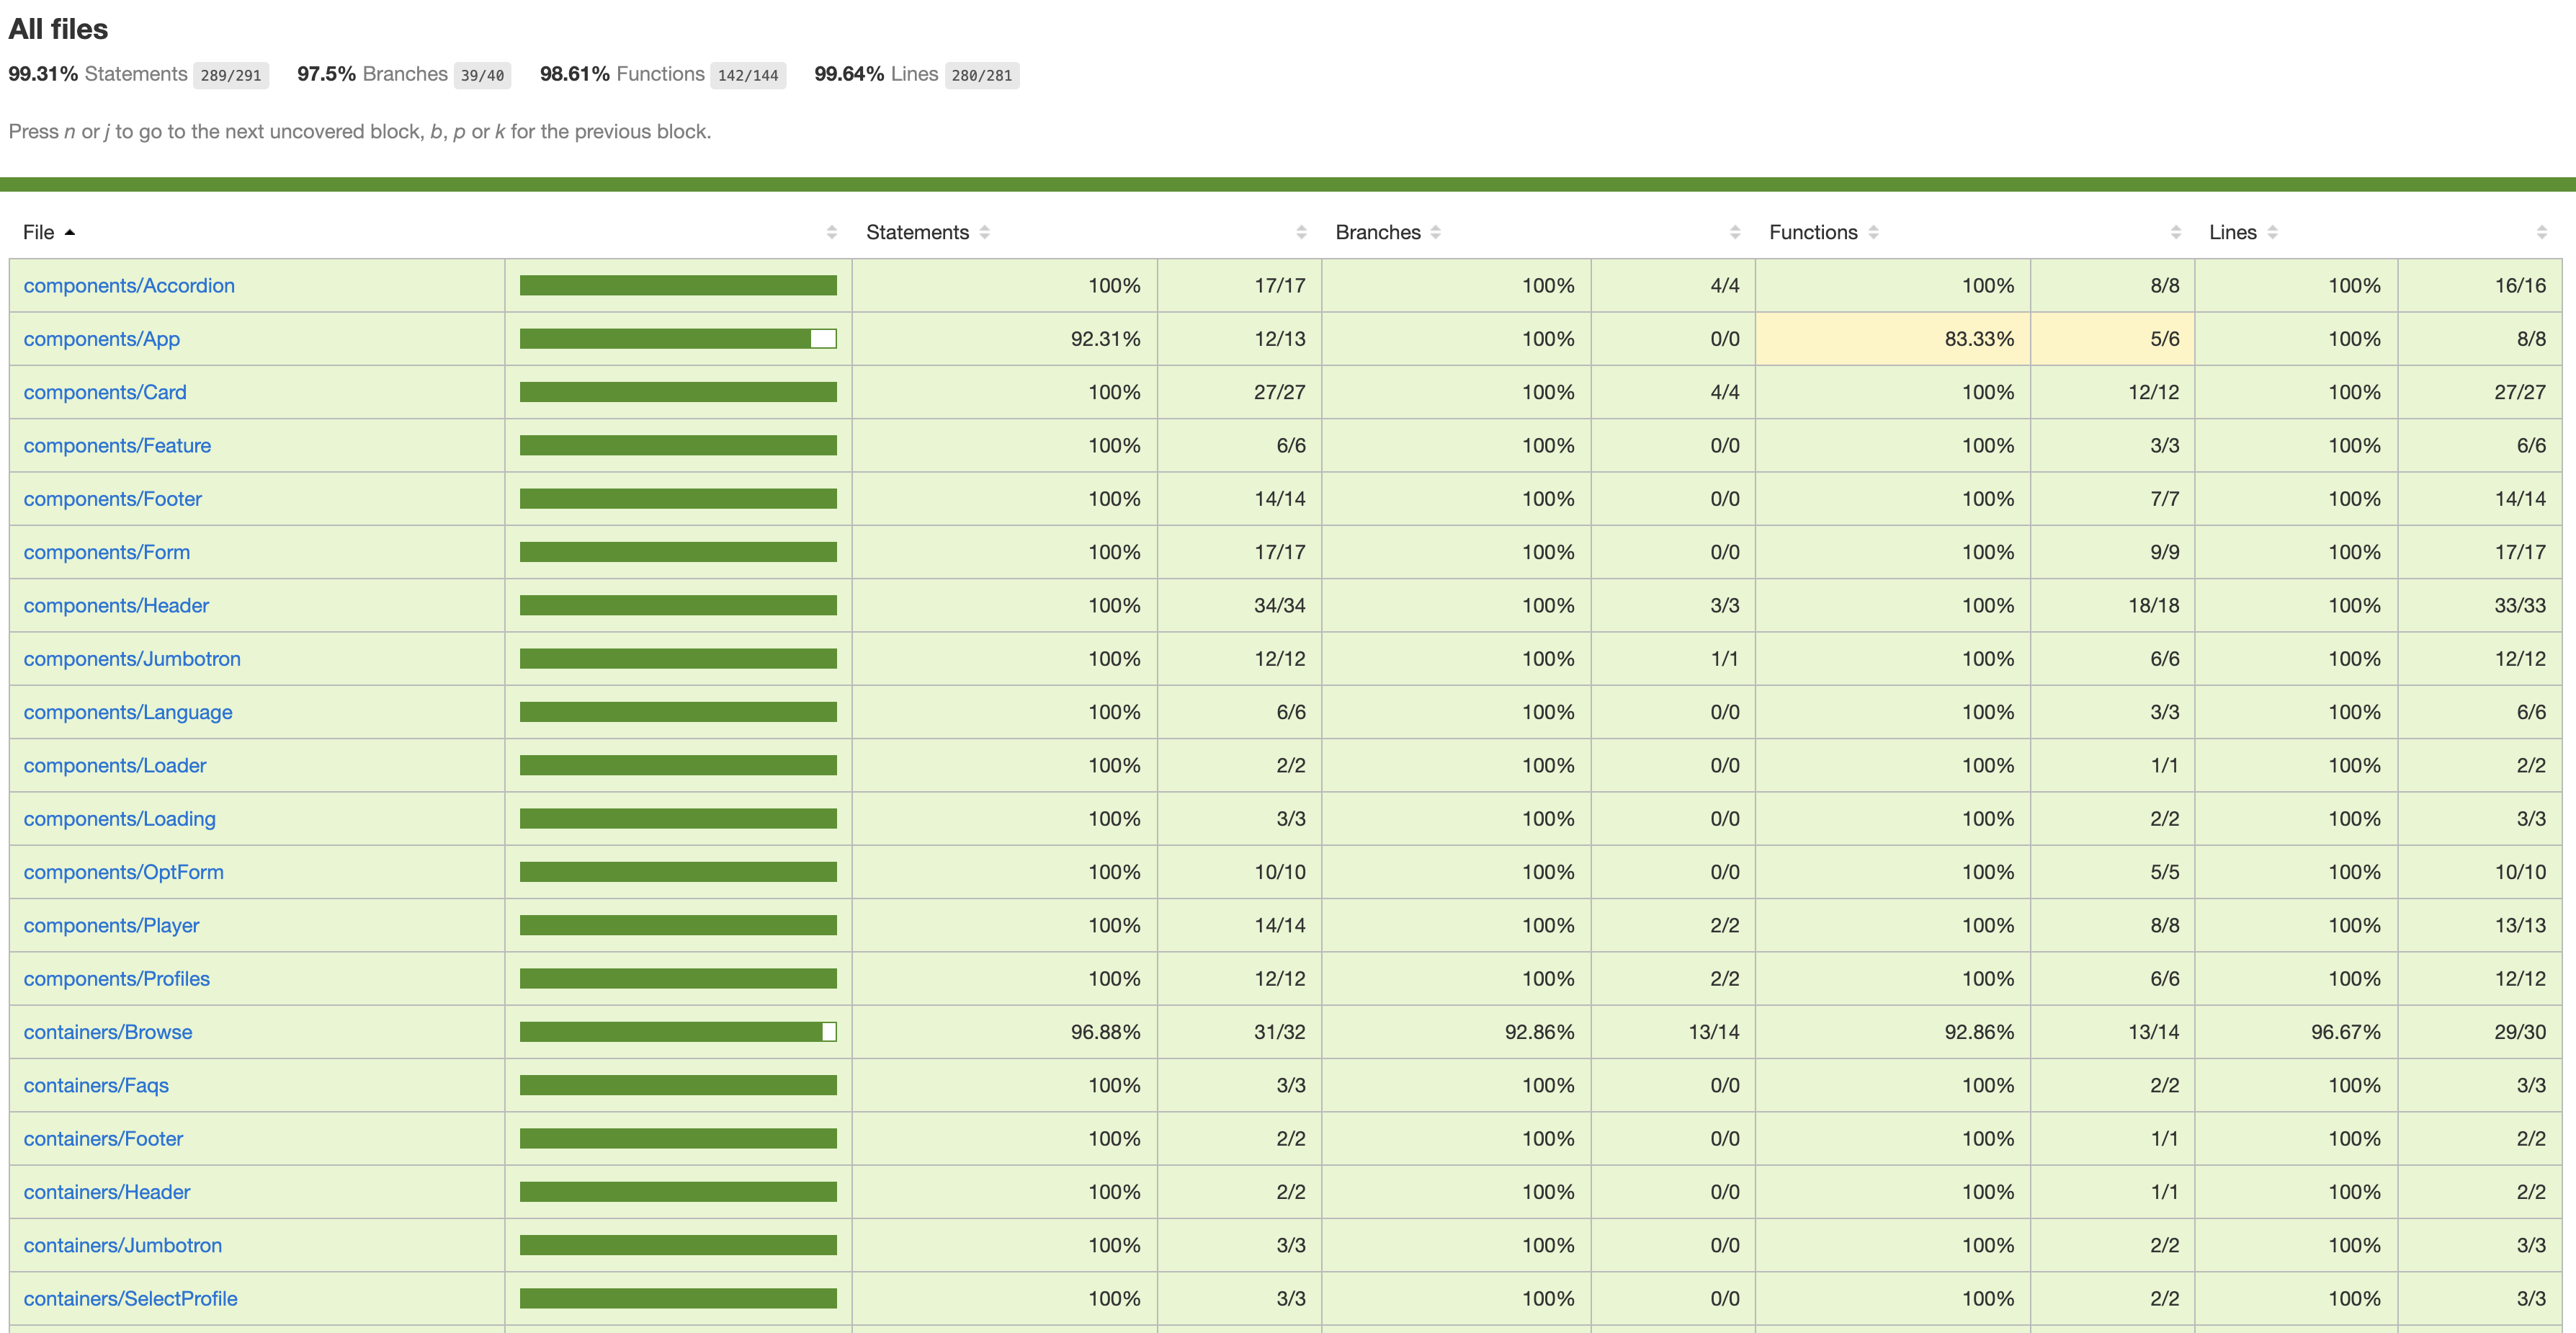Click the containers/Browse coverage progress bar
The height and width of the screenshot is (1333, 2576).
pyautogui.click(x=678, y=1032)
